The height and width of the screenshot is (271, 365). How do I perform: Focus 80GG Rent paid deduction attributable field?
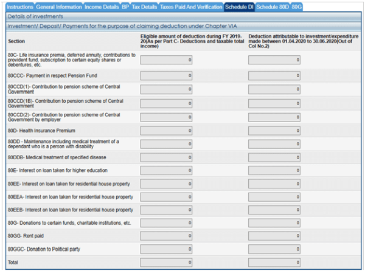[x=274, y=236]
